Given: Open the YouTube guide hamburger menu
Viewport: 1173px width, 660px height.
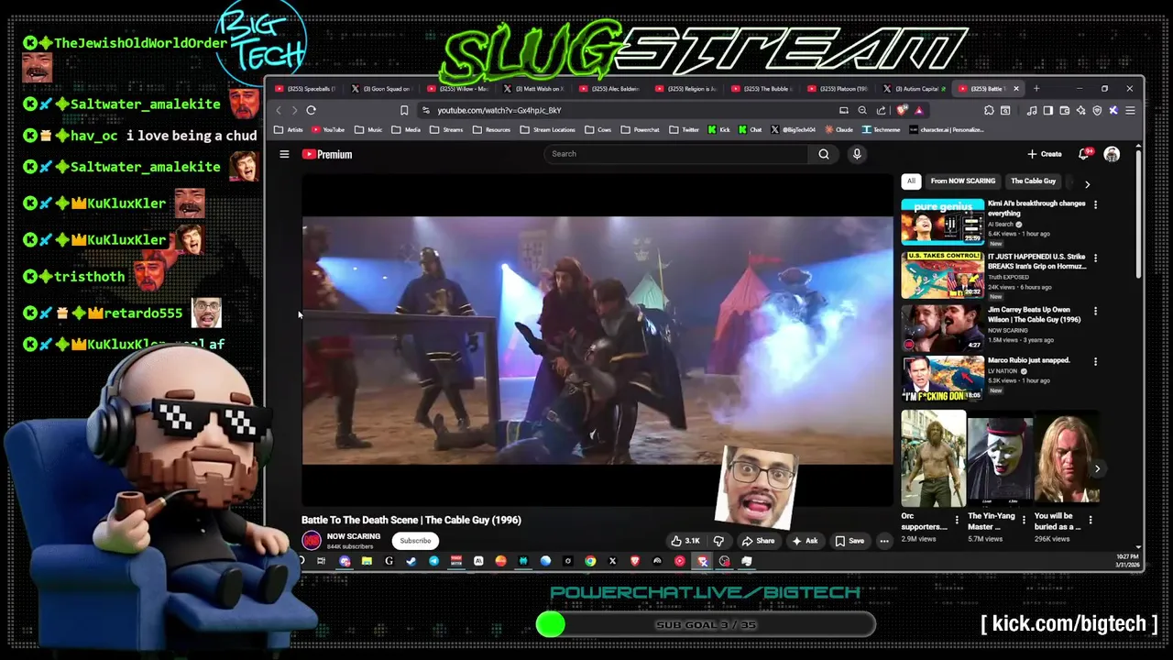Looking at the screenshot, I should [284, 154].
